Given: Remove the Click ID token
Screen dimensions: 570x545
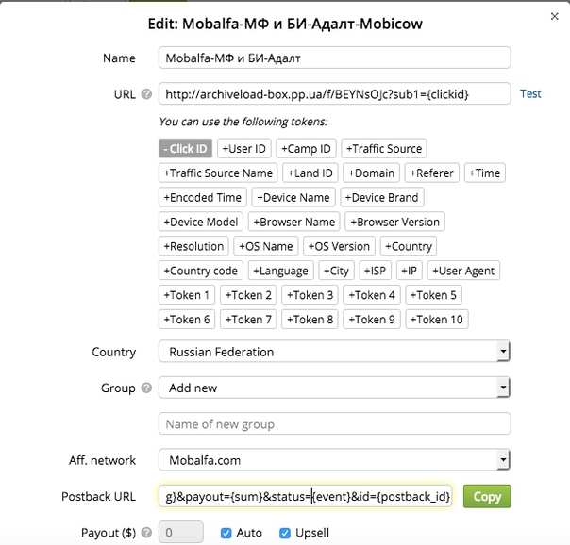Looking at the screenshot, I should coord(185,149).
